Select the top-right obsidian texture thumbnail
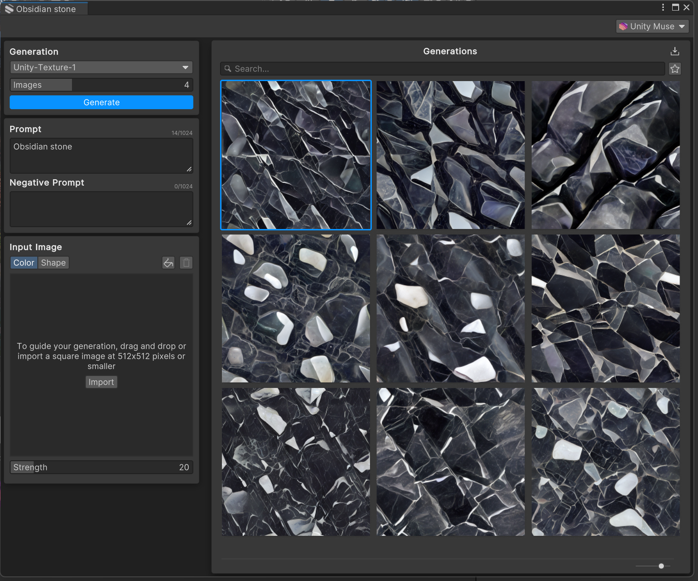The width and height of the screenshot is (698, 581). point(605,155)
